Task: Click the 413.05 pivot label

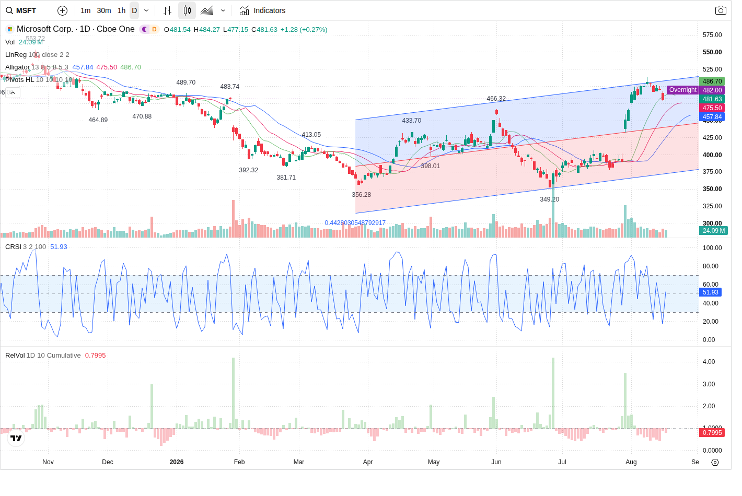Action: pyautogui.click(x=311, y=135)
